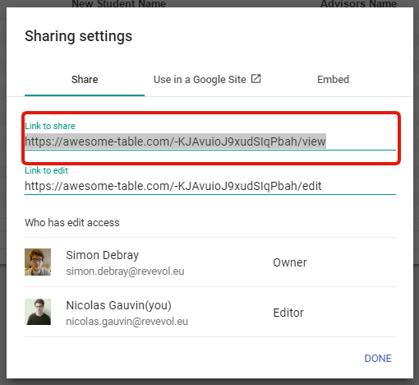Click the simon.debray@revevol.eu email address
Screen dimensions: 419x385
point(125,271)
